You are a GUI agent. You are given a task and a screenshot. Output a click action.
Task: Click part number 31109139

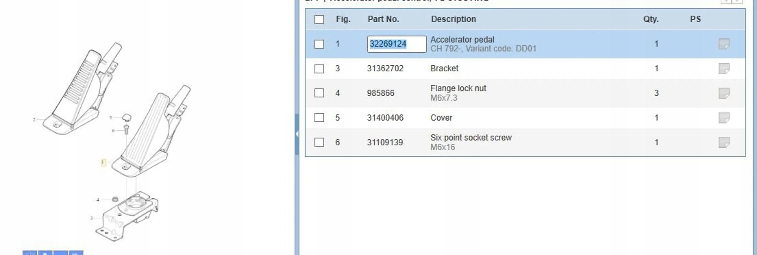pos(385,142)
